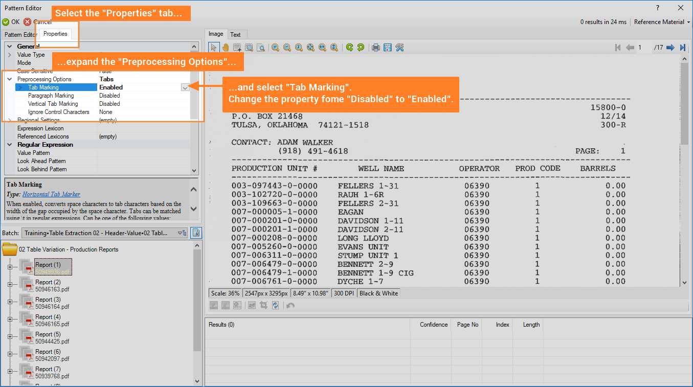Click the Save image disk icon
The height and width of the screenshot is (387, 693).
click(388, 48)
